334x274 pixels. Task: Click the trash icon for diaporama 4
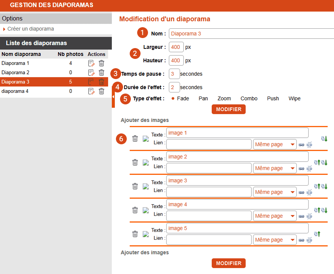(x=101, y=91)
